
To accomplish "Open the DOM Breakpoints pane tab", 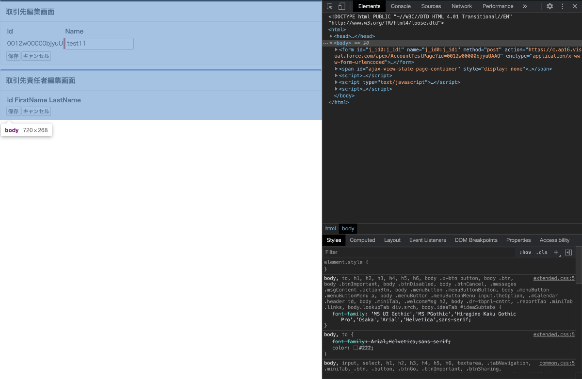I will tap(476, 240).
